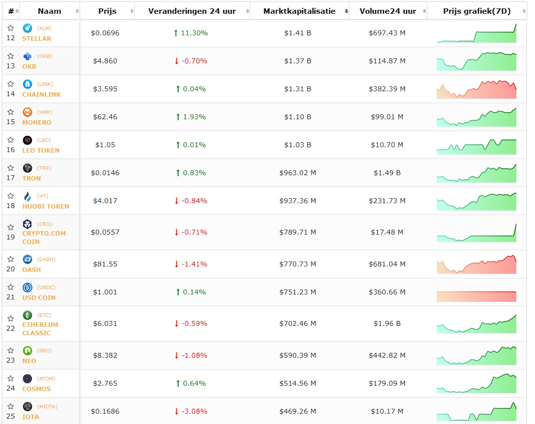
Task: Sort table by Prijs column arrows
Action: pos(131,11)
